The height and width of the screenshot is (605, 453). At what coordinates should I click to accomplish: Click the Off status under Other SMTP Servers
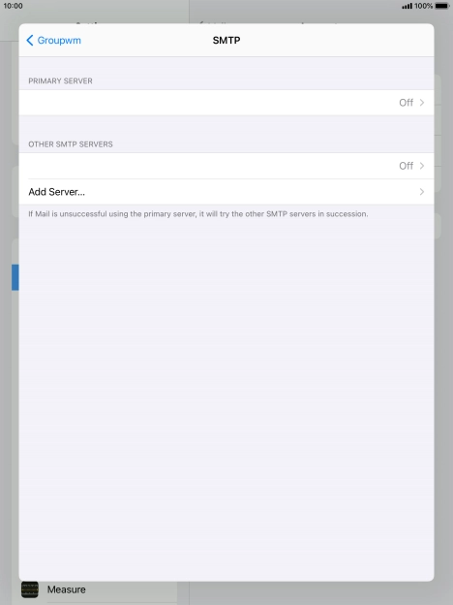point(406,166)
